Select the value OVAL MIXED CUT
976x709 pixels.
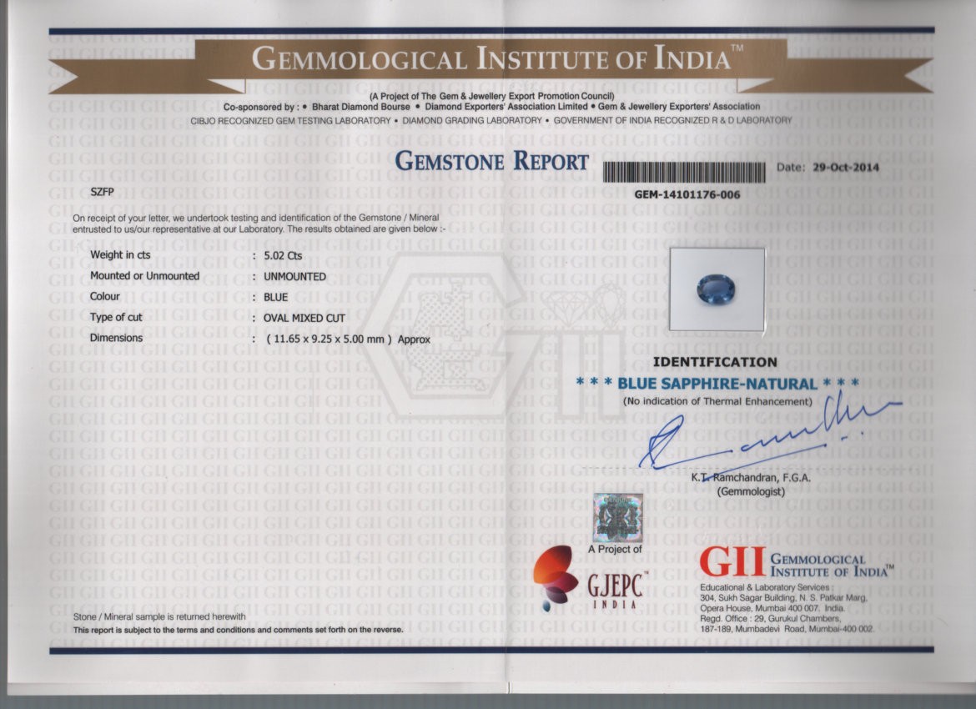(304, 318)
